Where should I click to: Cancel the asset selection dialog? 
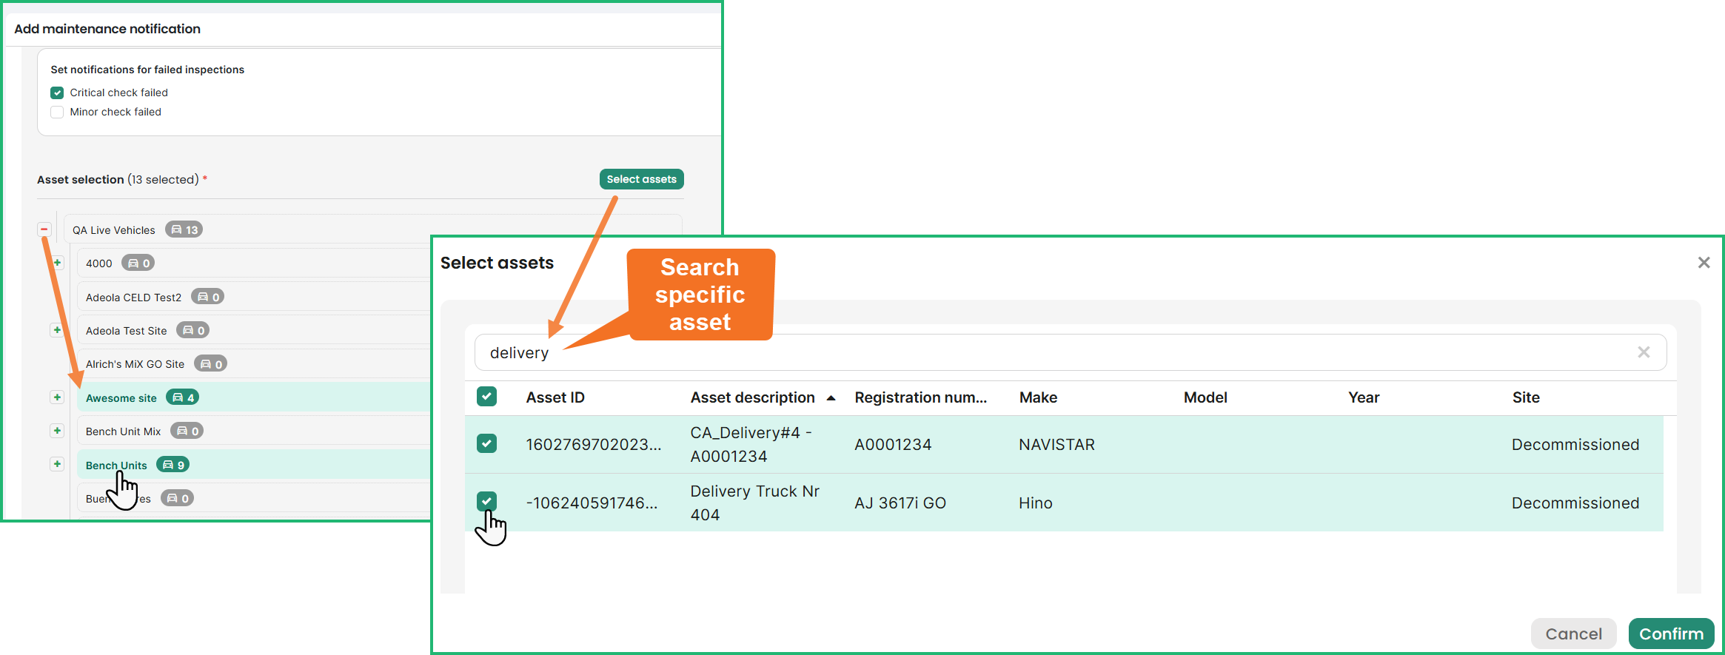click(1573, 634)
